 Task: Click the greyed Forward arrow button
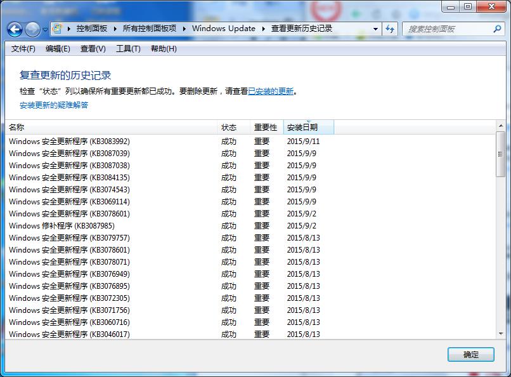point(32,30)
